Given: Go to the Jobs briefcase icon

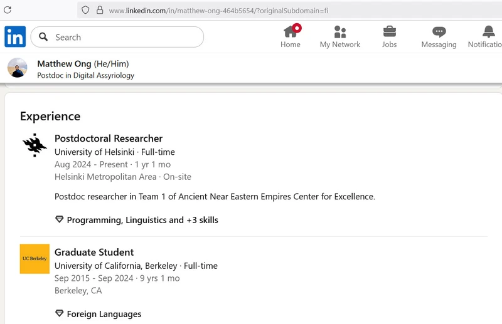Looking at the screenshot, I should coord(389,32).
